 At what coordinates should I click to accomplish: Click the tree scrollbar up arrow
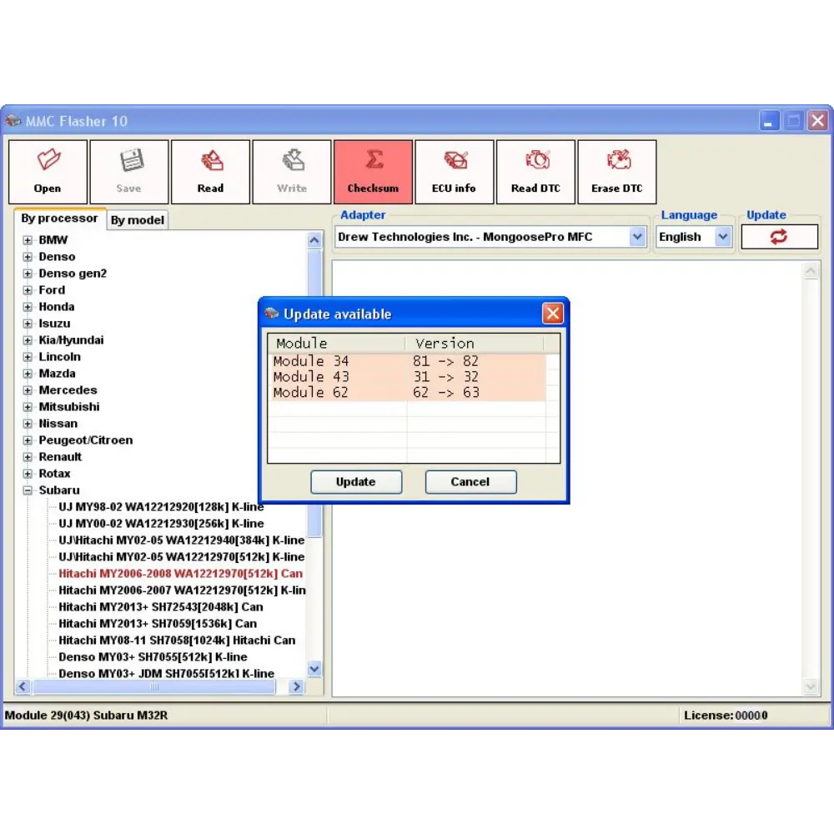[314, 240]
